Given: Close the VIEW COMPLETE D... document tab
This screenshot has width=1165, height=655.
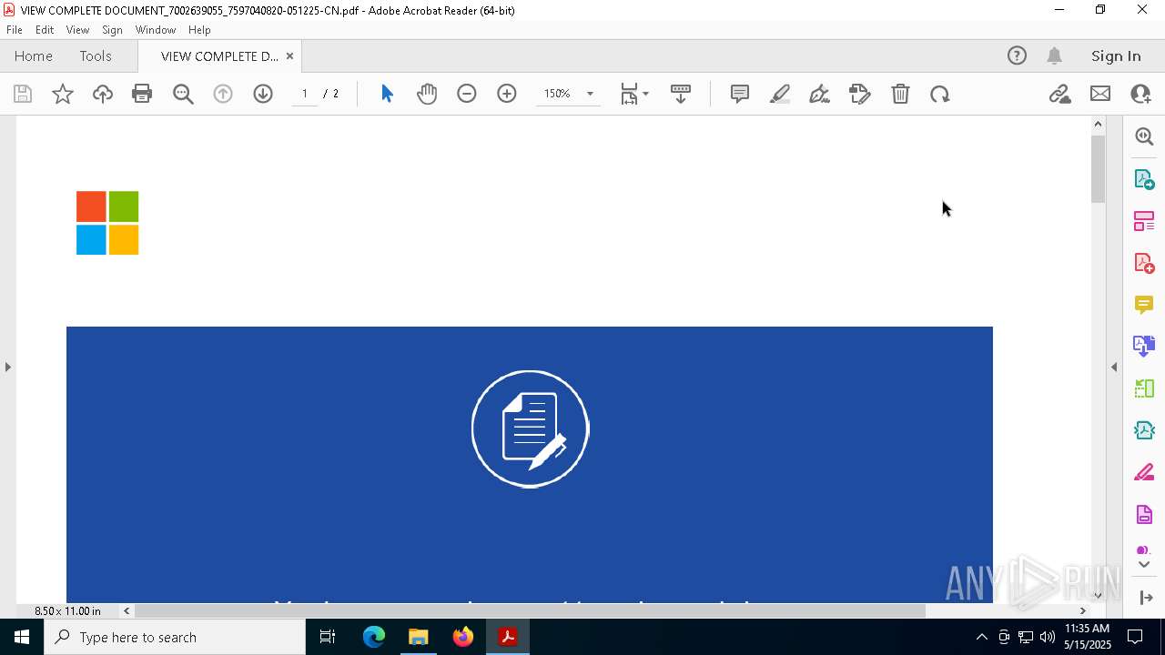Looking at the screenshot, I should point(289,56).
